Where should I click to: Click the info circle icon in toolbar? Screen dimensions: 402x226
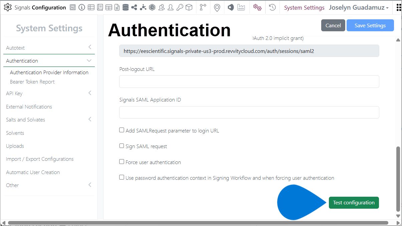click(82, 7)
